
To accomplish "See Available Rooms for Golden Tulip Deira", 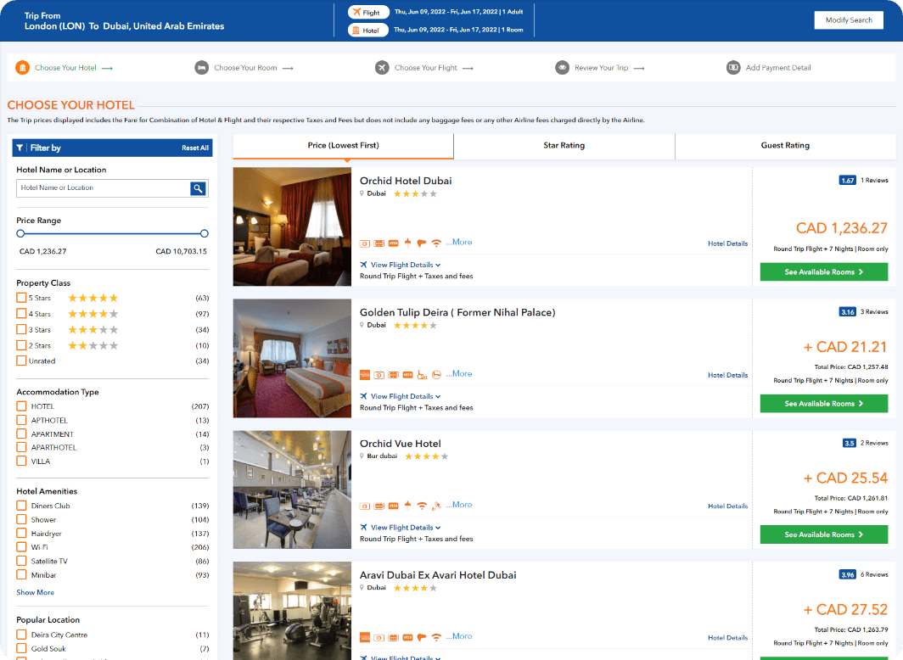I will click(x=823, y=404).
